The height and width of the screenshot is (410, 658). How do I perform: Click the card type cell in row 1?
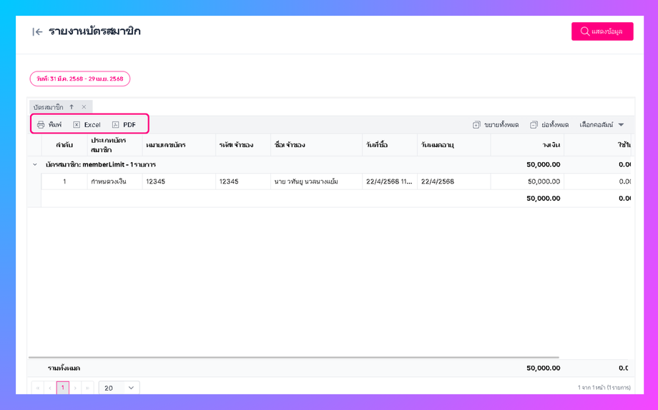[x=114, y=181]
